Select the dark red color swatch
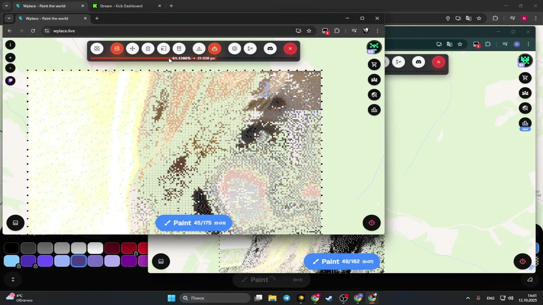543x305 pixels. [112, 248]
